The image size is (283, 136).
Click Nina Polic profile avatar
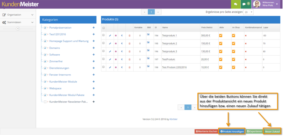[x=257, y=4]
